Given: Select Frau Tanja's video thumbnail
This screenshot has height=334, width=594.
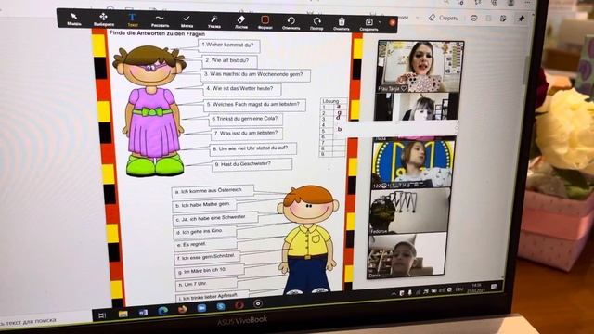Looking at the screenshot, I should point(420,67).
